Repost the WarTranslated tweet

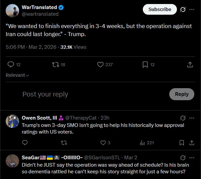(56, 64)
